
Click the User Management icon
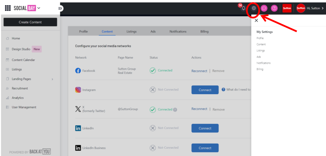[8, 107]
